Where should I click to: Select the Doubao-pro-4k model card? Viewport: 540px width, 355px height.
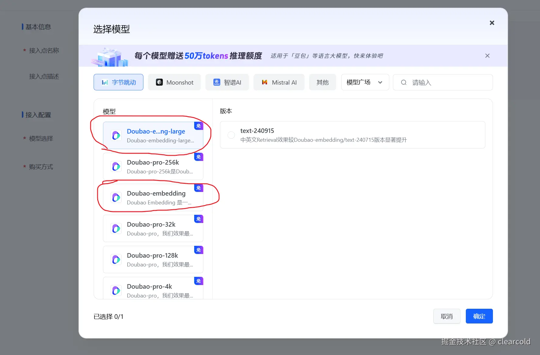pos(153,288)
